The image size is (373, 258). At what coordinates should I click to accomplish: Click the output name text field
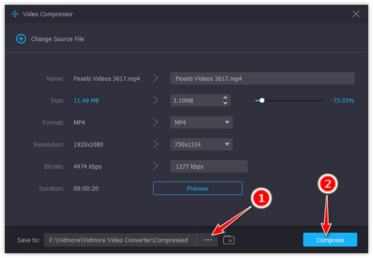[262, 79]
